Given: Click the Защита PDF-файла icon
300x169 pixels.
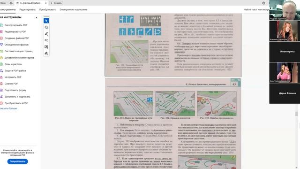Looking at the screenshot, I should pos(1,71).
